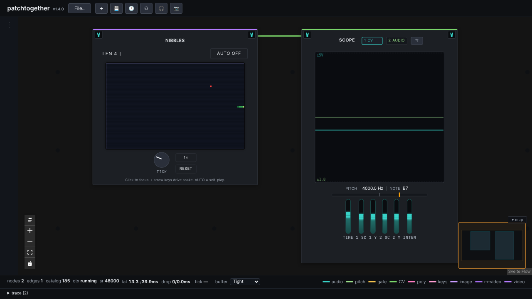Click the floppy disk save icon
The height and width of the screenshot is (299, 532).
pos(116,8)
